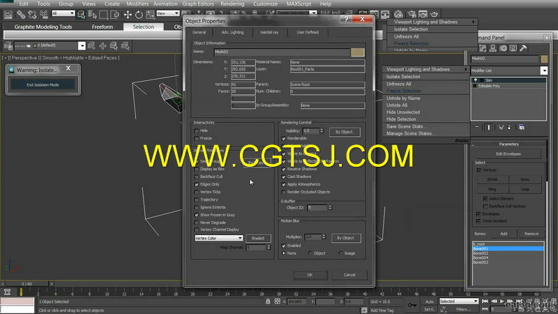This screenshot has width=558, height=314.
Task: Open the Utilities hammer panel
Action: click(523, 48)
